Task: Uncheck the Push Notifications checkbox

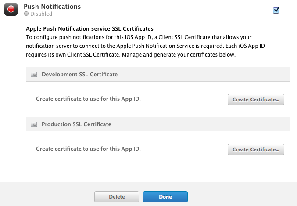Action: [276, 10]
